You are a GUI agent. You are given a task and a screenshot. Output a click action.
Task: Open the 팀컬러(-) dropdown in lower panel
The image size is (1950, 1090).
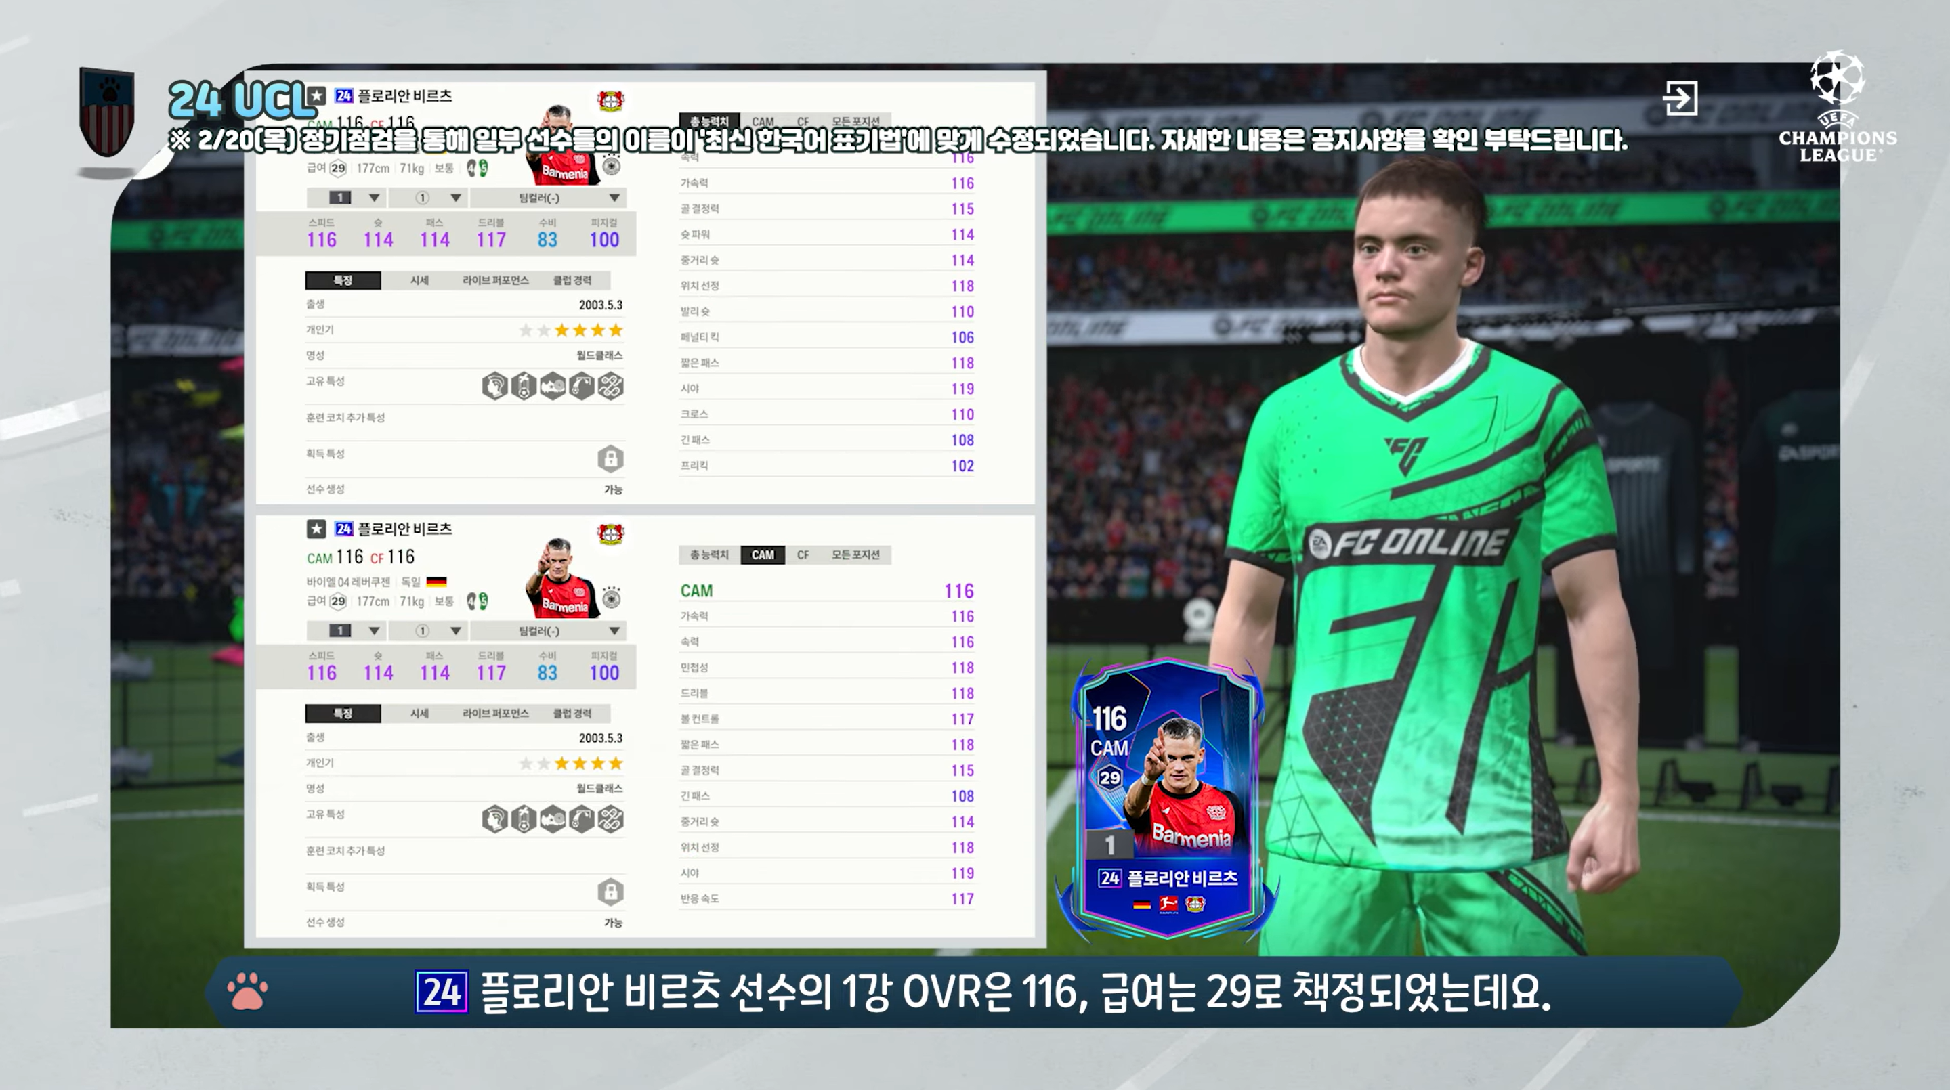(547, 630)
